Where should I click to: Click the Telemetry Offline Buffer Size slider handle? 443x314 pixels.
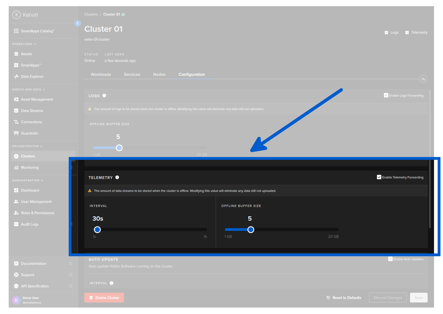tap(251, 230)
